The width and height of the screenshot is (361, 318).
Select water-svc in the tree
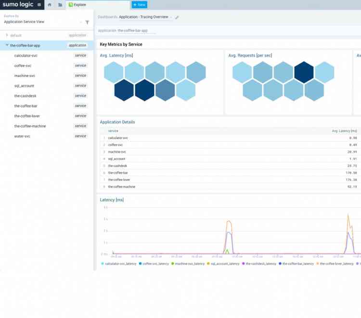click(22, 136)
